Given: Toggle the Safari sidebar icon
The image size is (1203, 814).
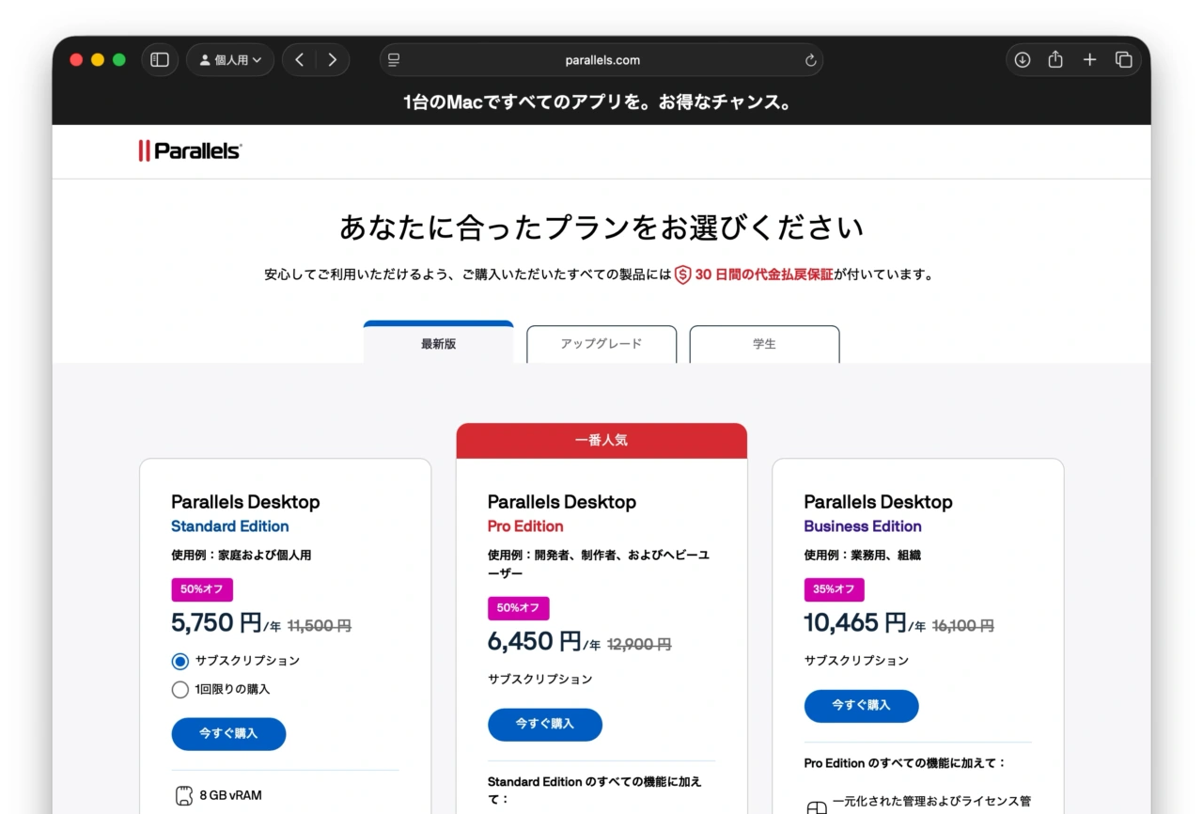Looking at the screenshot, I should (x=160, y=60).
